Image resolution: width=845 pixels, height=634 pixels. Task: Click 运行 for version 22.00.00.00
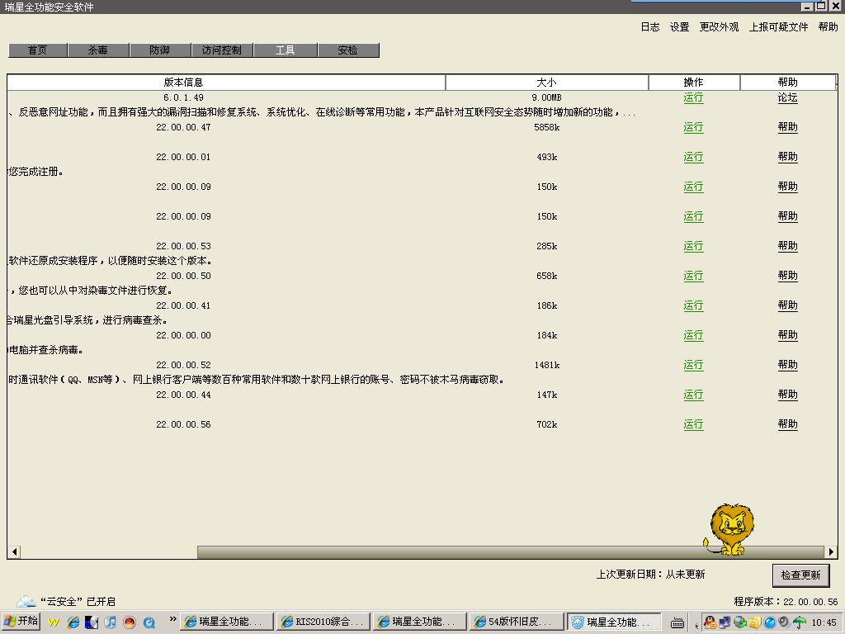pyautogui.click(x=693, y=335)
